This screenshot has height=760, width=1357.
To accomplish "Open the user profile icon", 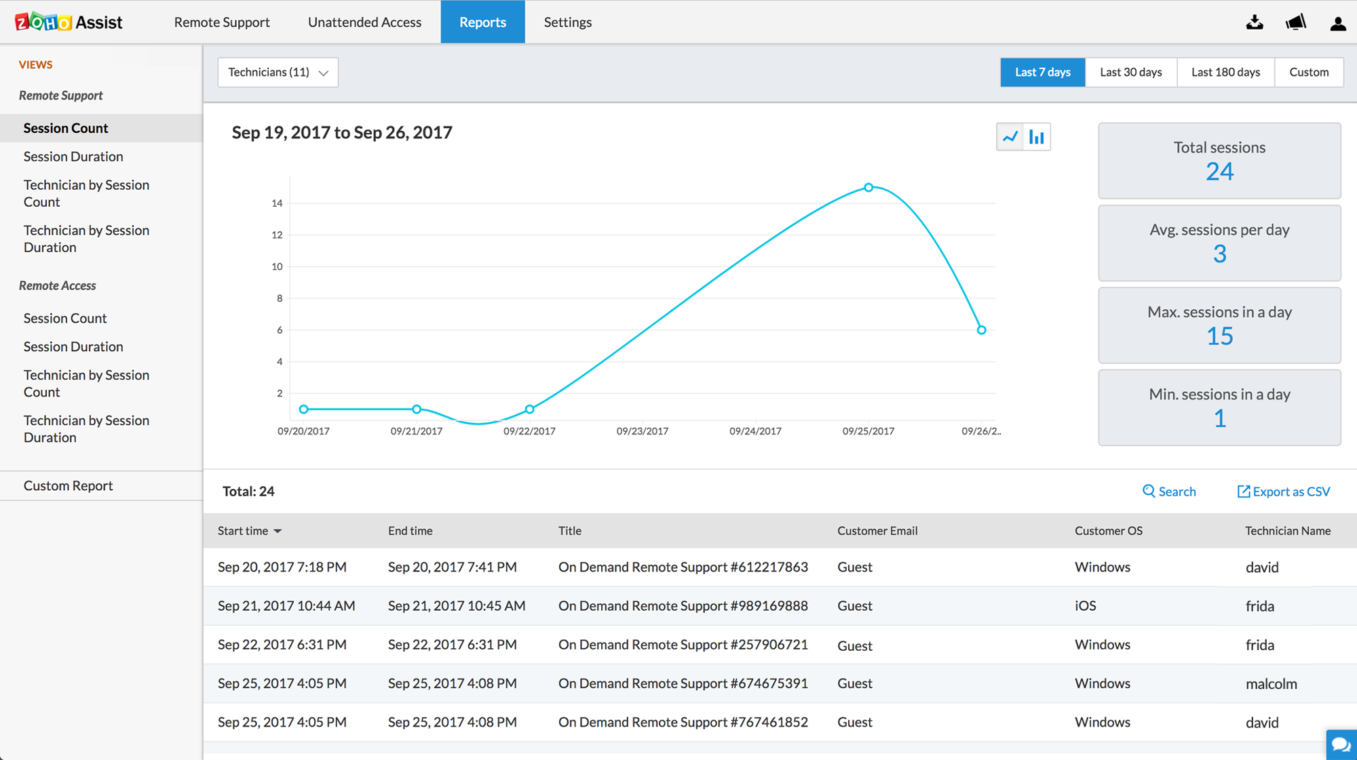I will point(1337,24).
